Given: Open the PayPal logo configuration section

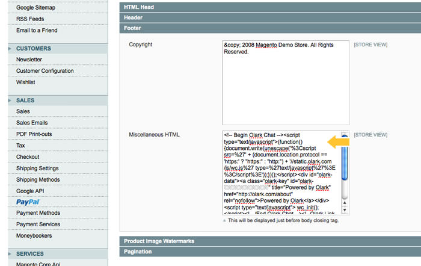Looking at the screenshot, I should click(28, 202).
